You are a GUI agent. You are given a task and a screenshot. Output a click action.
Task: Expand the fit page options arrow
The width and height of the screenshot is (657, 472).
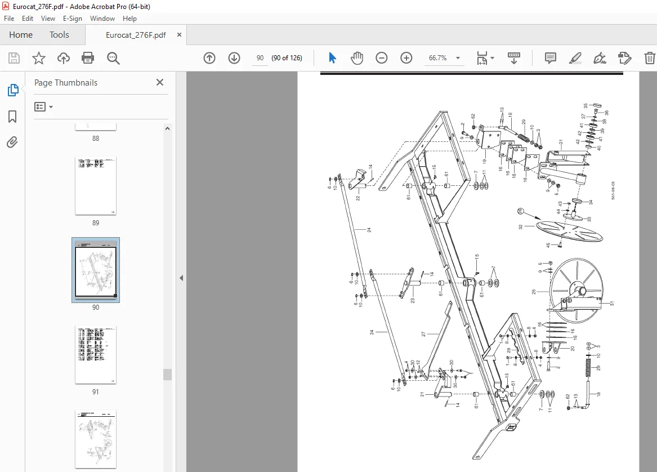click(x=493, y=58)
